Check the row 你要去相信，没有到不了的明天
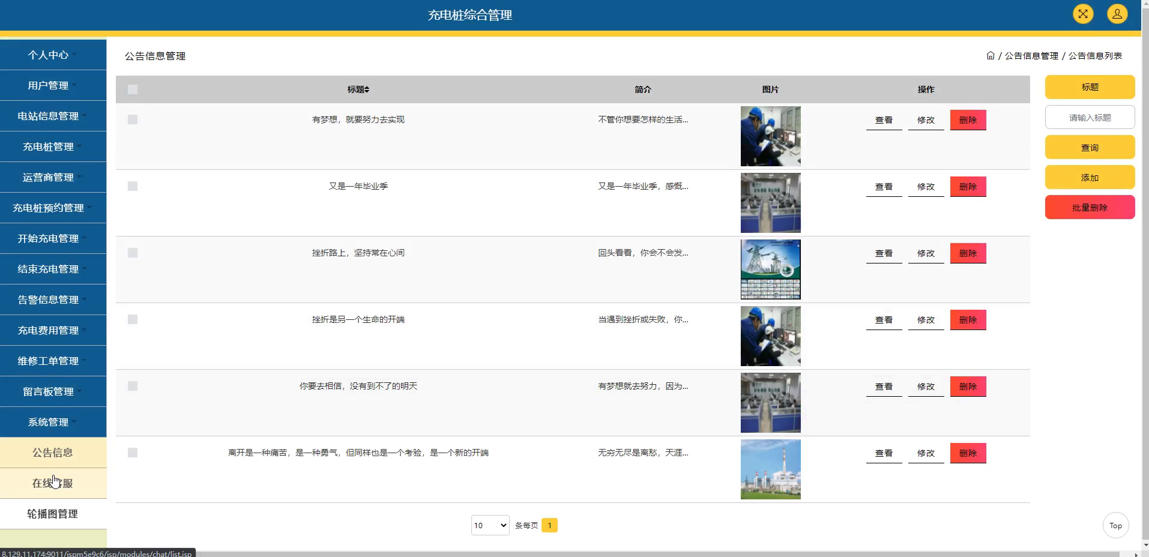This screenshot has height=557, width=1149. 133,386
